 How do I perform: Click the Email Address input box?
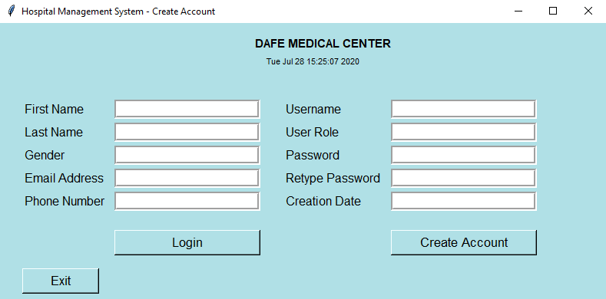pyautogui.click(x=187, y=178)
